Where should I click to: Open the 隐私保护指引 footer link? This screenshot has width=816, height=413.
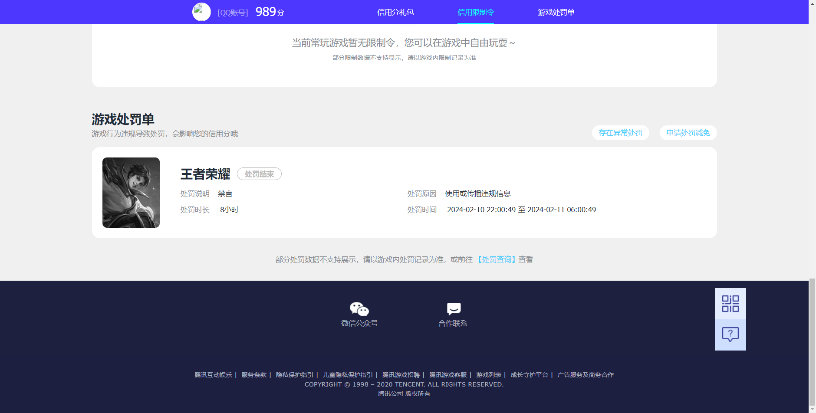(x=295, y=375)
